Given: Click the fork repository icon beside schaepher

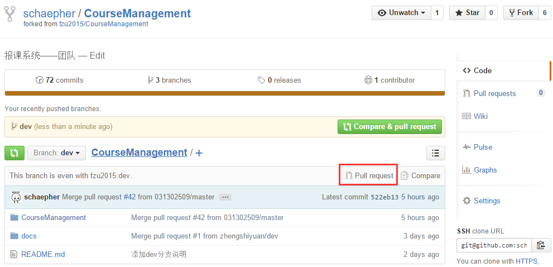Looking at the screenshot, I should [10, 14].
